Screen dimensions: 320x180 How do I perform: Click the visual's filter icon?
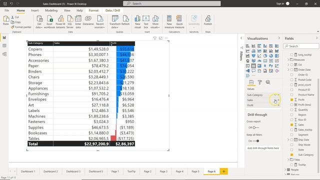(x=154, y=38)
